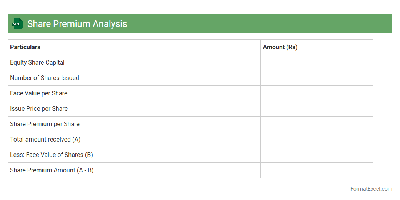Click the Share Premium Analysis title
The width and height of the screenshot is (400, 200).
tap(77, 24)
